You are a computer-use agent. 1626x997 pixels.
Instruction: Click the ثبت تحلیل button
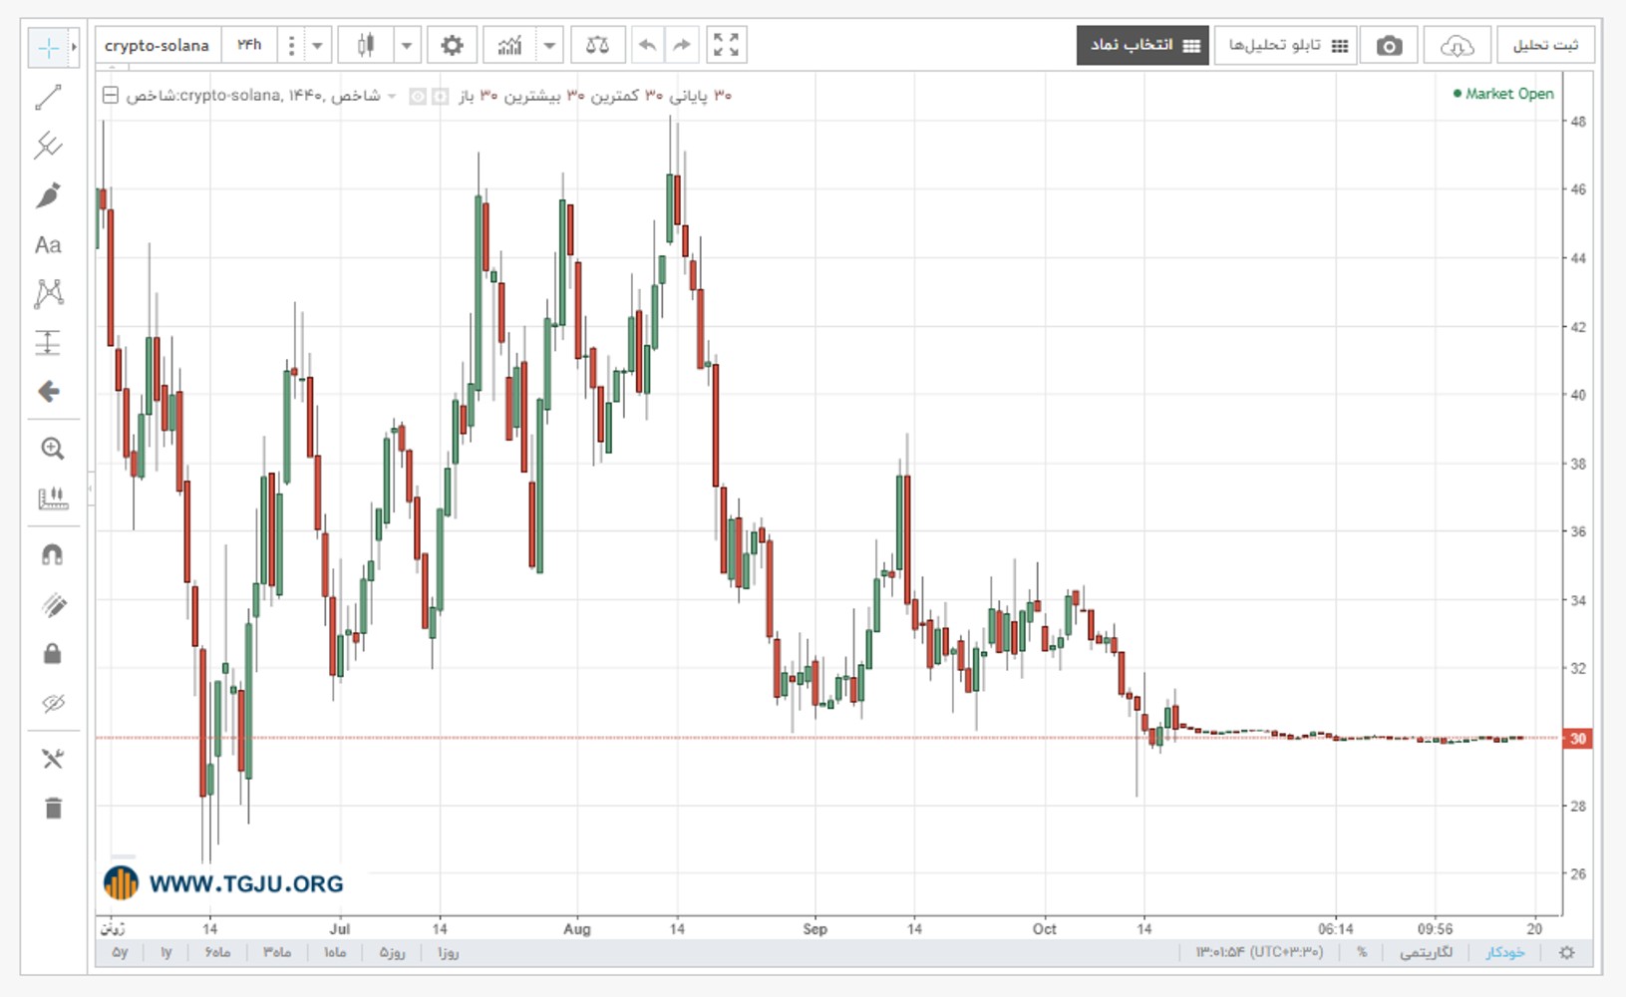coord(1545,45)
